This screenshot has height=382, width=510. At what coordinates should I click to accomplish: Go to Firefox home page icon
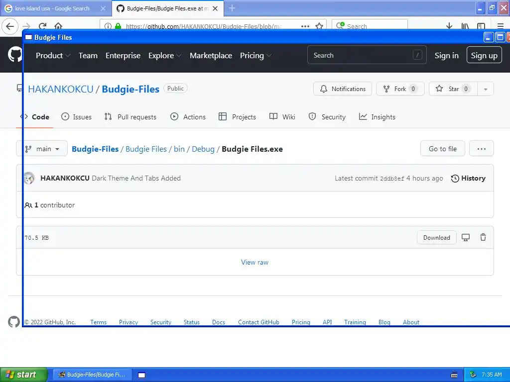(58, 26)
